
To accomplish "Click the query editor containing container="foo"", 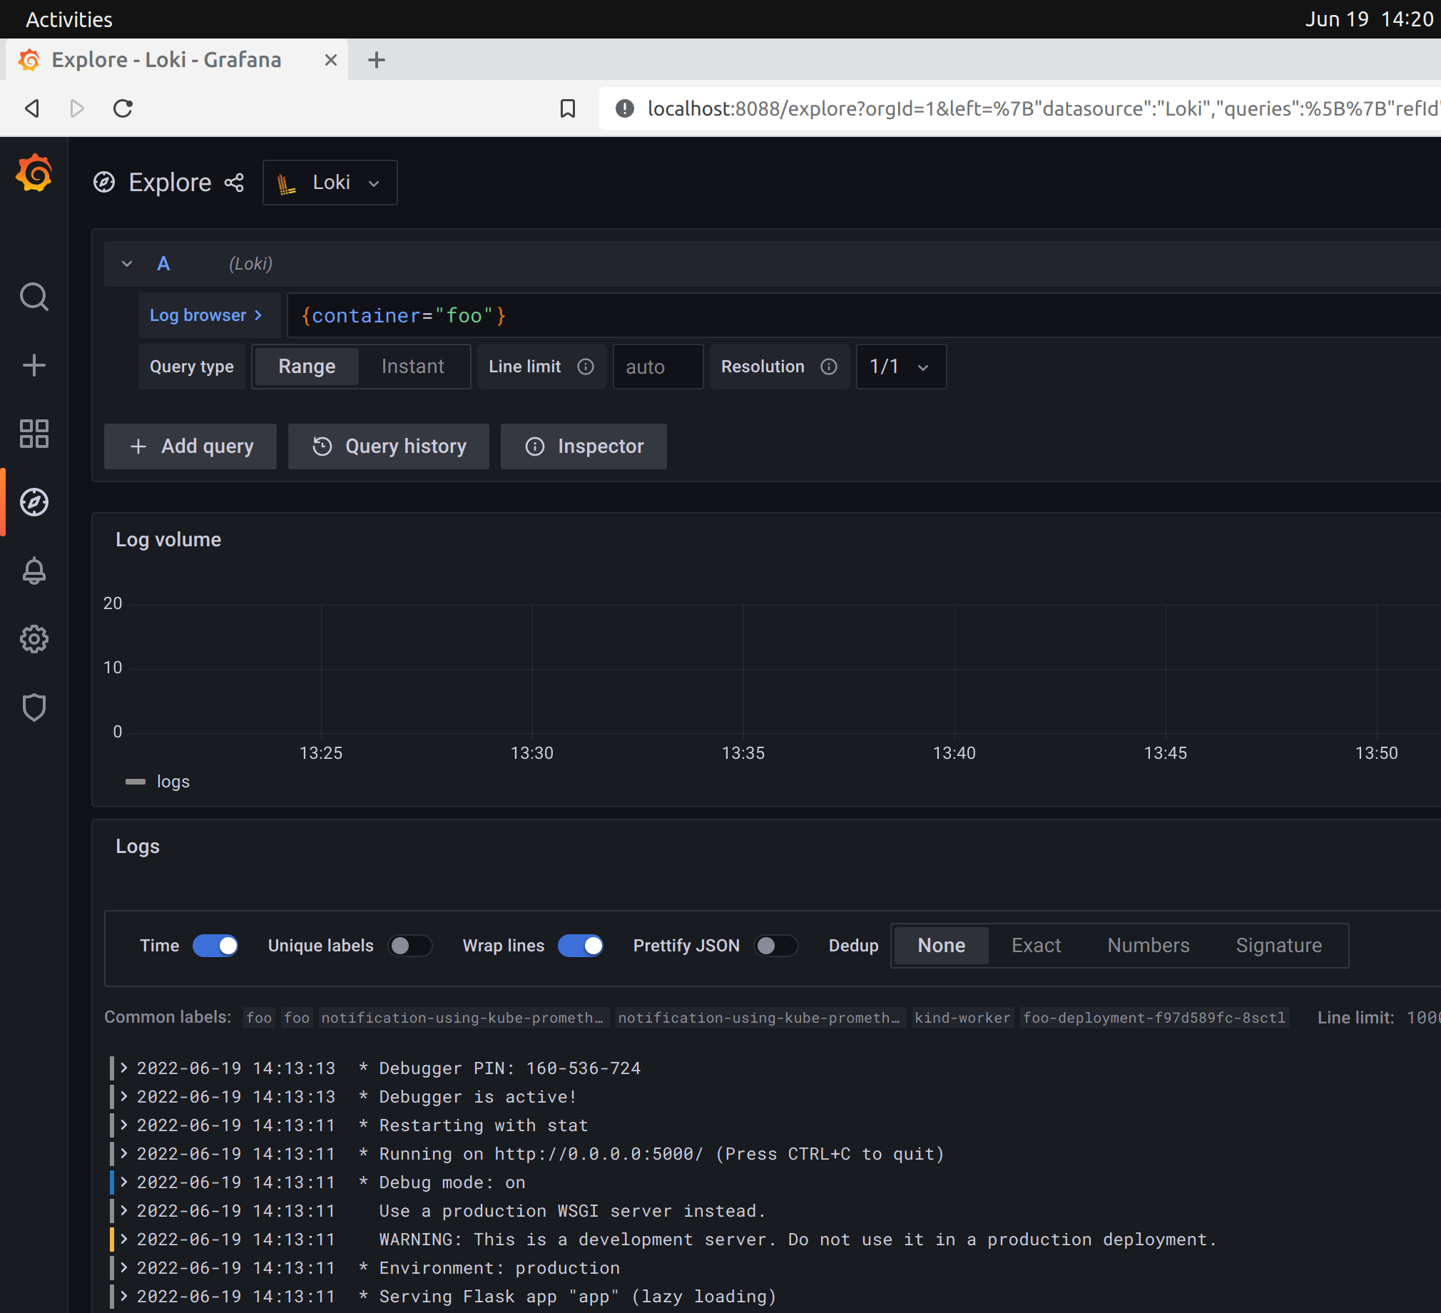I will (863, 315).
